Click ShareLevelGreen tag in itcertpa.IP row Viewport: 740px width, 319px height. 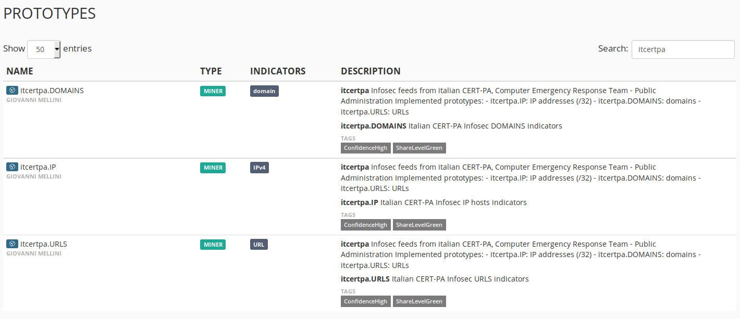(419, 225)
